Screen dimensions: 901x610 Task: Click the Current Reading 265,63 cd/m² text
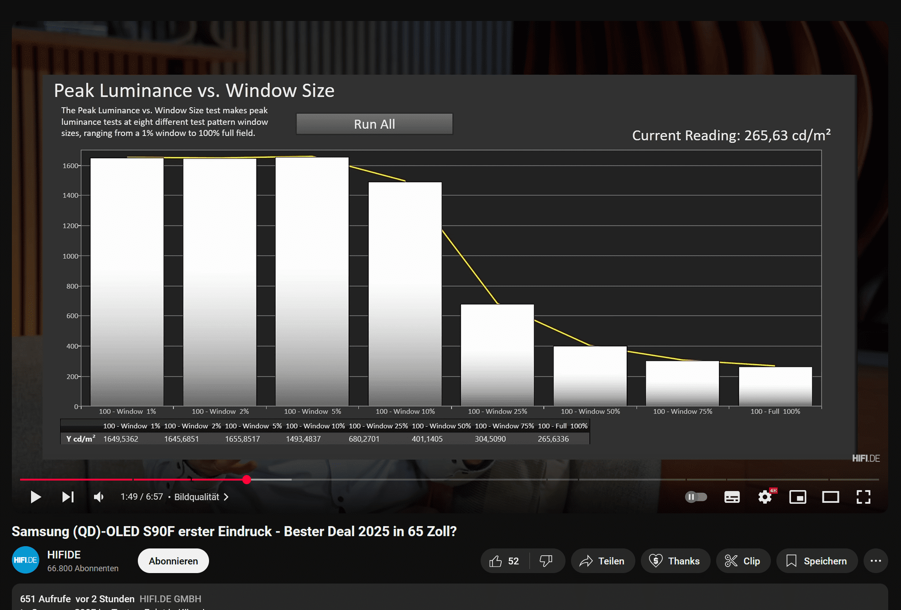(731, 135)
